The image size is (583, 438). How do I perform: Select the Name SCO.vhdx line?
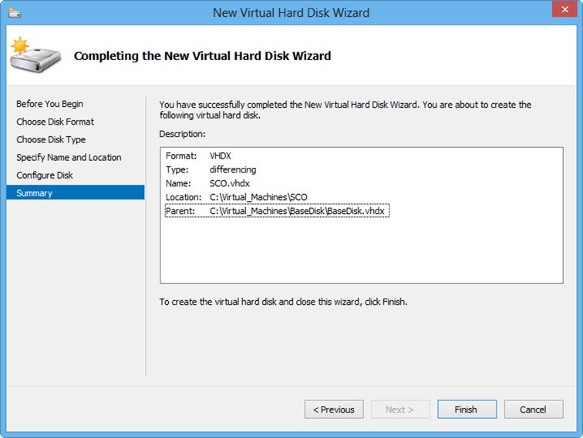[x=204, y=183]
